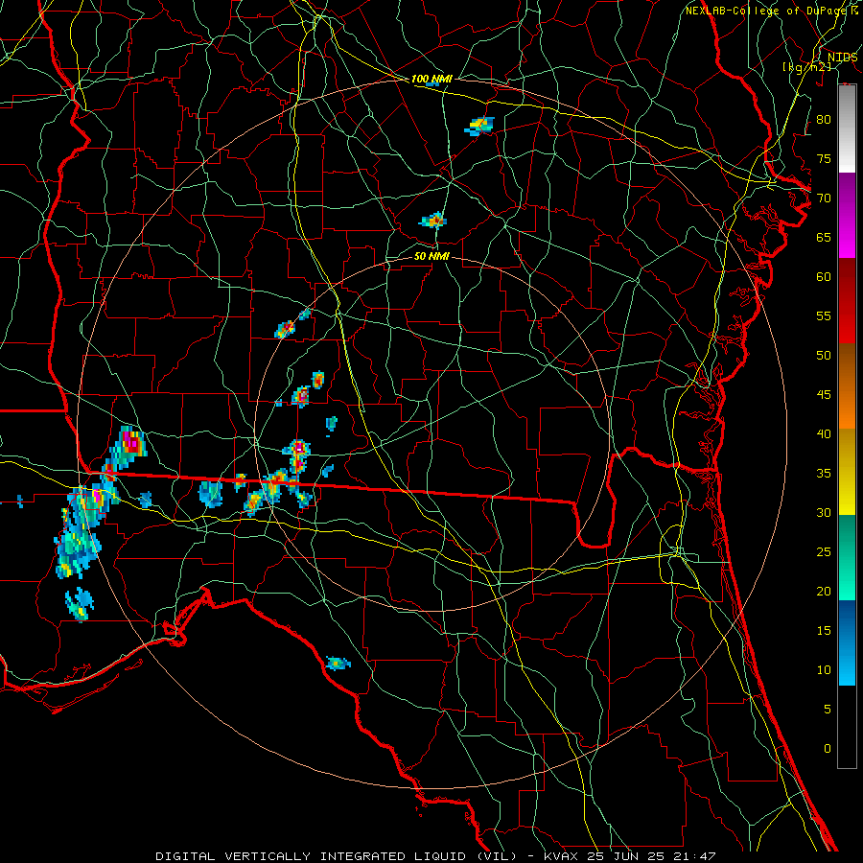Pick the gray-white segment of the color bar
This screenshot has height=863, width=863.
click(847, 128)
